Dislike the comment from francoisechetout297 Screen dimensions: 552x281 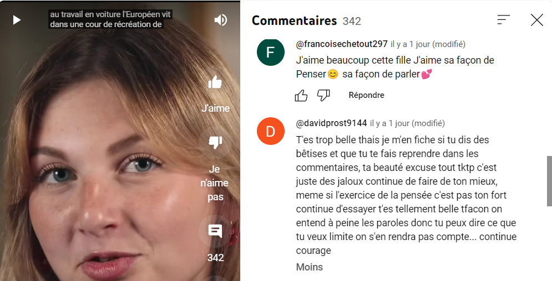coord(323,96)
